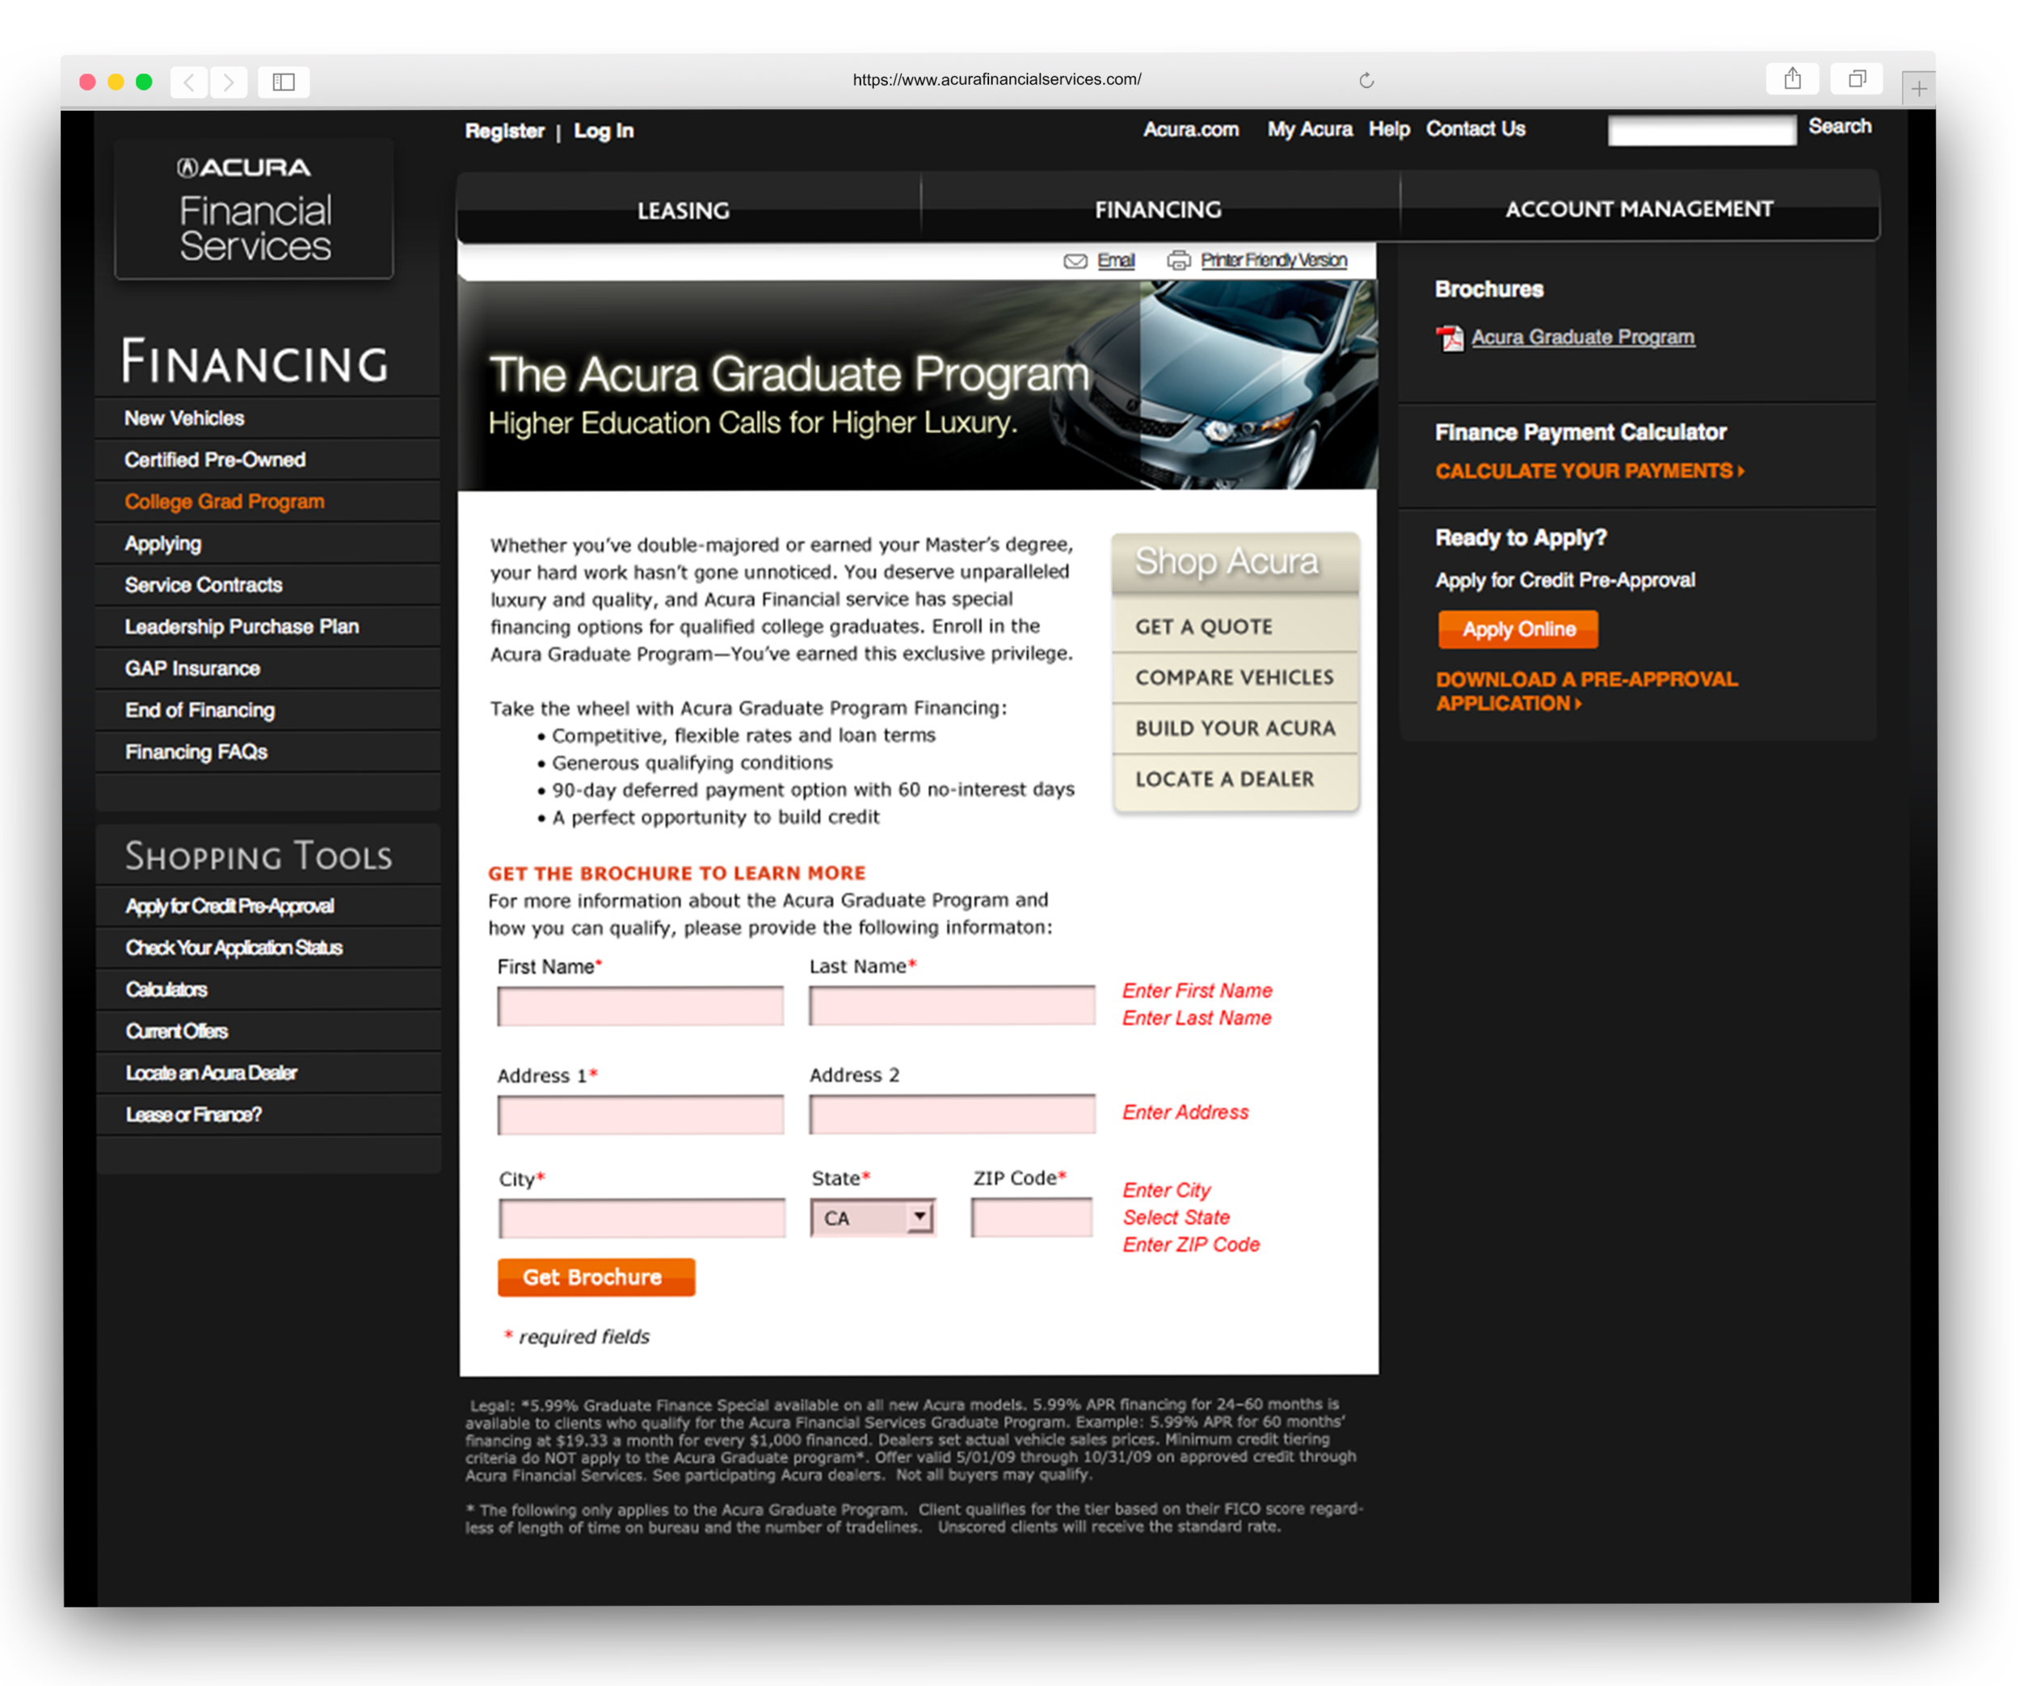
Task: Toggle the browser sidebar icon
Action: (283, 82)
